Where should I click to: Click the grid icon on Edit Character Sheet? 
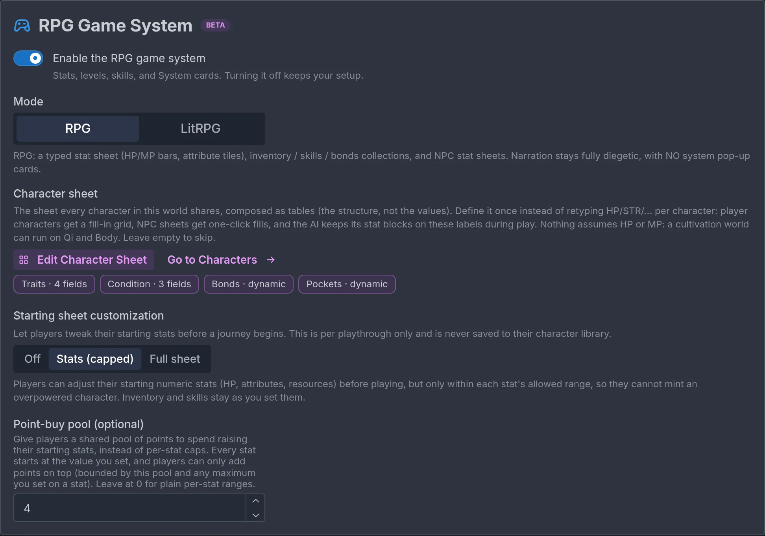(x=24, y=260)
